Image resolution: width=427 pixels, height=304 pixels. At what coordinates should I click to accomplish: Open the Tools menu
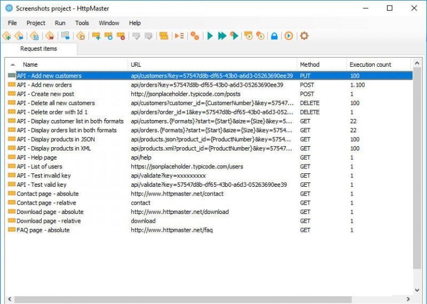[x=82, y=23]
